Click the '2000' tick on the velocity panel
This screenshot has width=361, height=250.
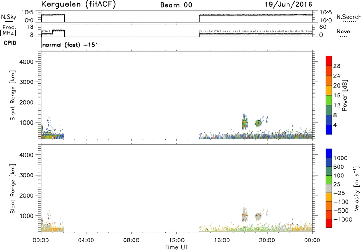[x=27, y=195]
